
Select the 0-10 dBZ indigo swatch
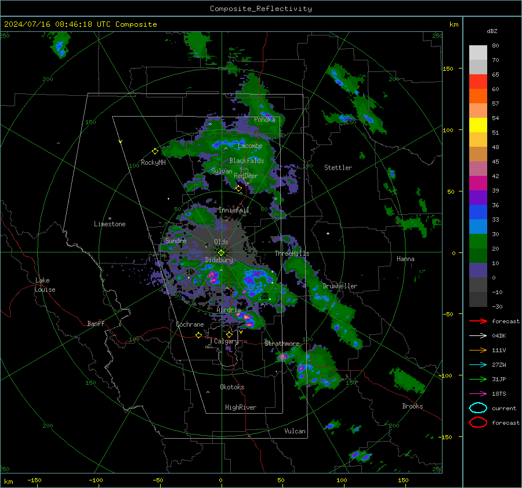pyautogui.click(x=478, y=270)
